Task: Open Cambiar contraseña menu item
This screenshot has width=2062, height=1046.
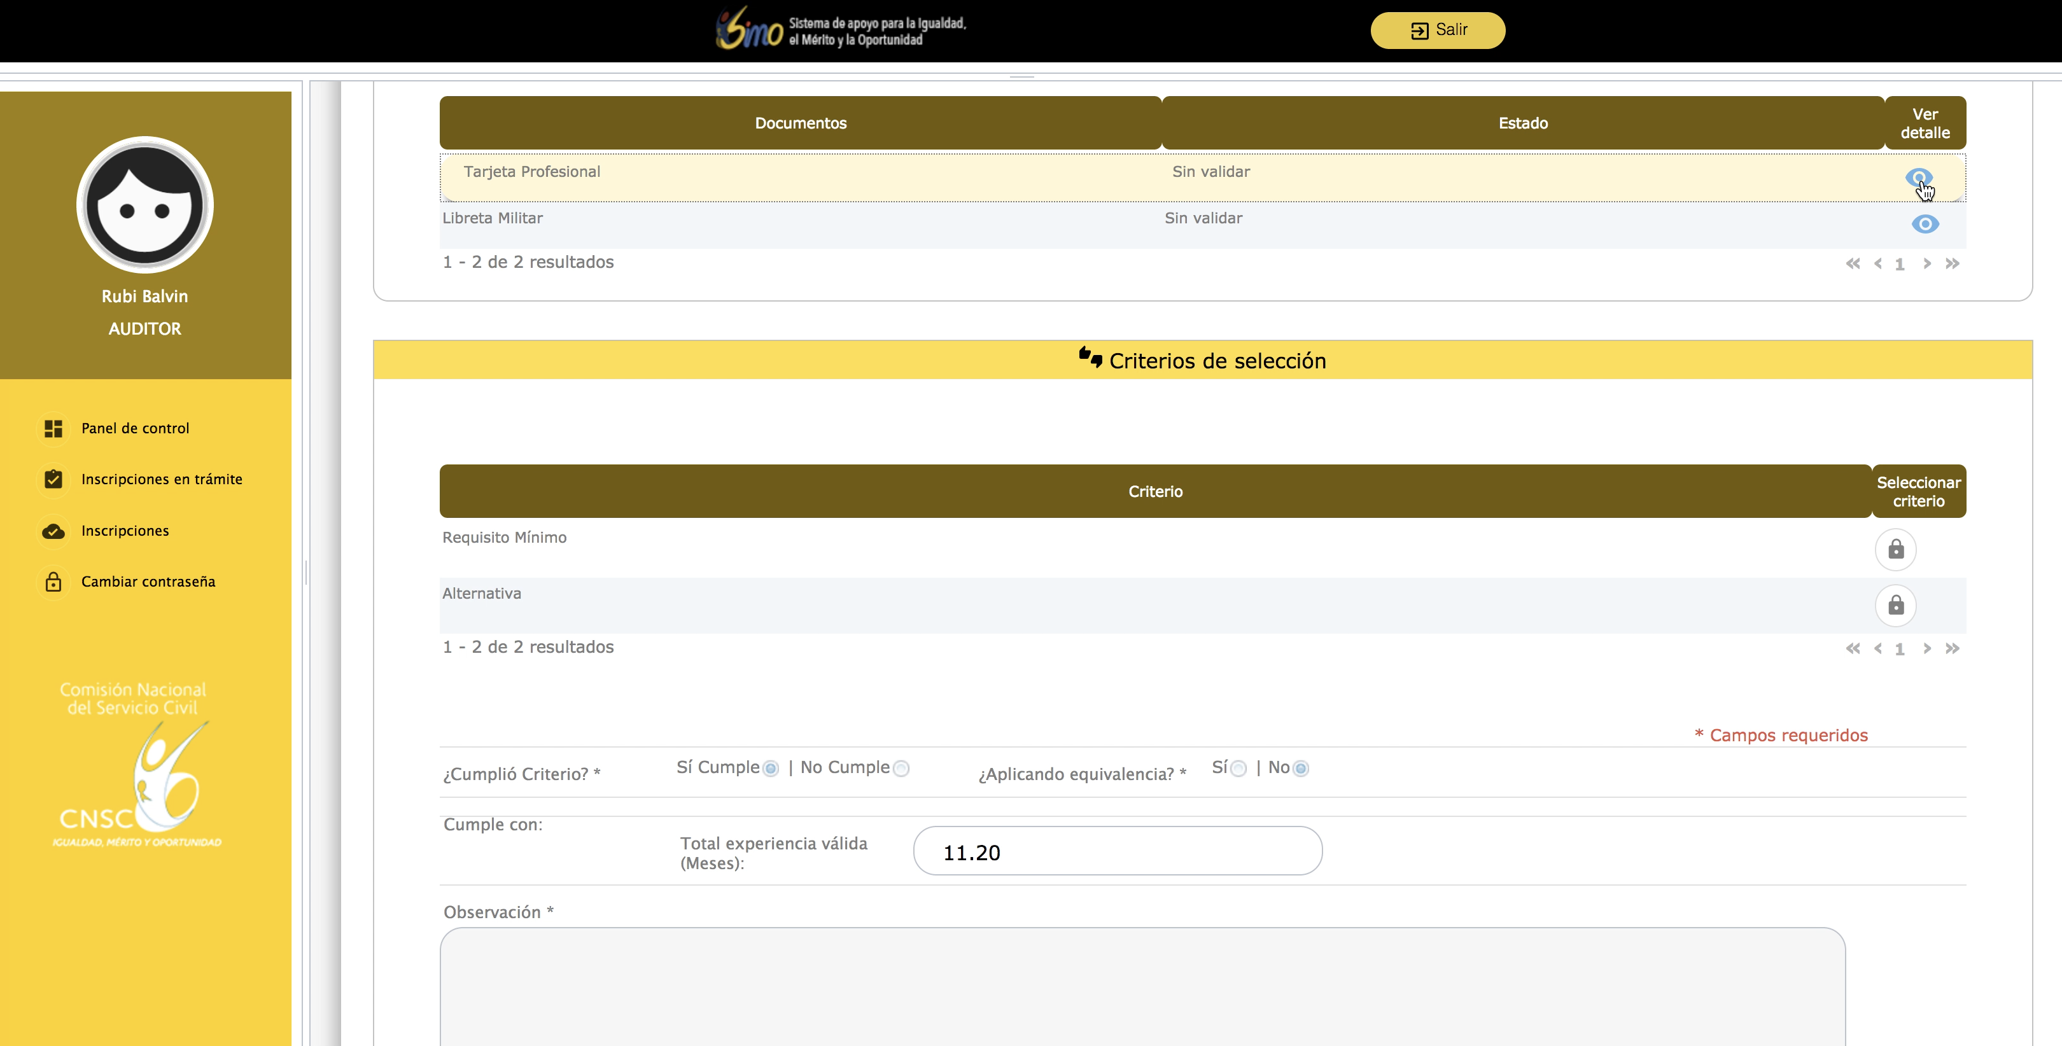Action: [148, 582]
